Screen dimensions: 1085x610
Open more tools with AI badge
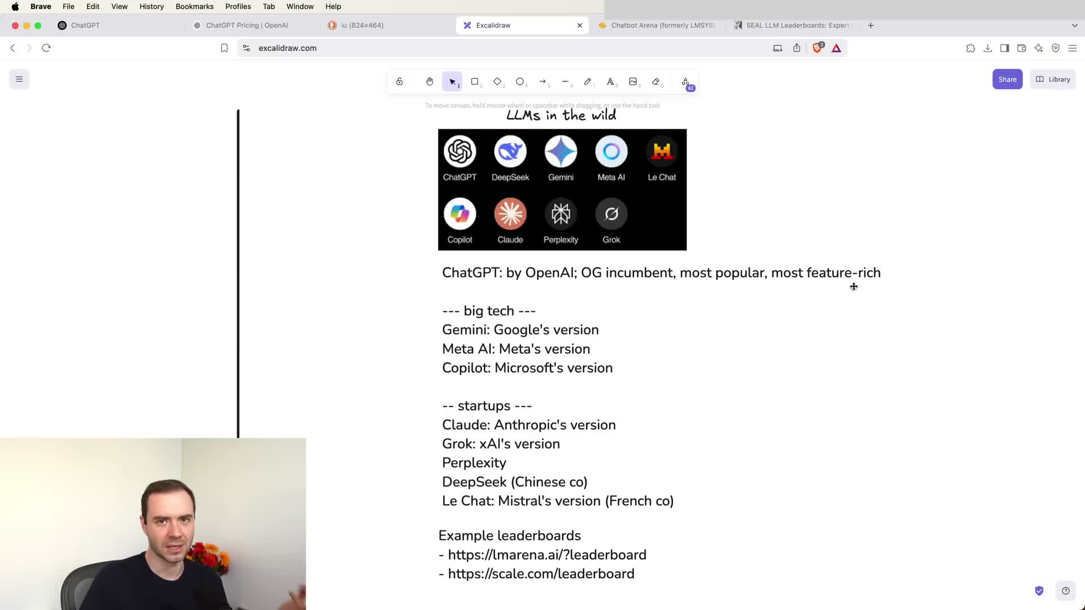(685, 82)
